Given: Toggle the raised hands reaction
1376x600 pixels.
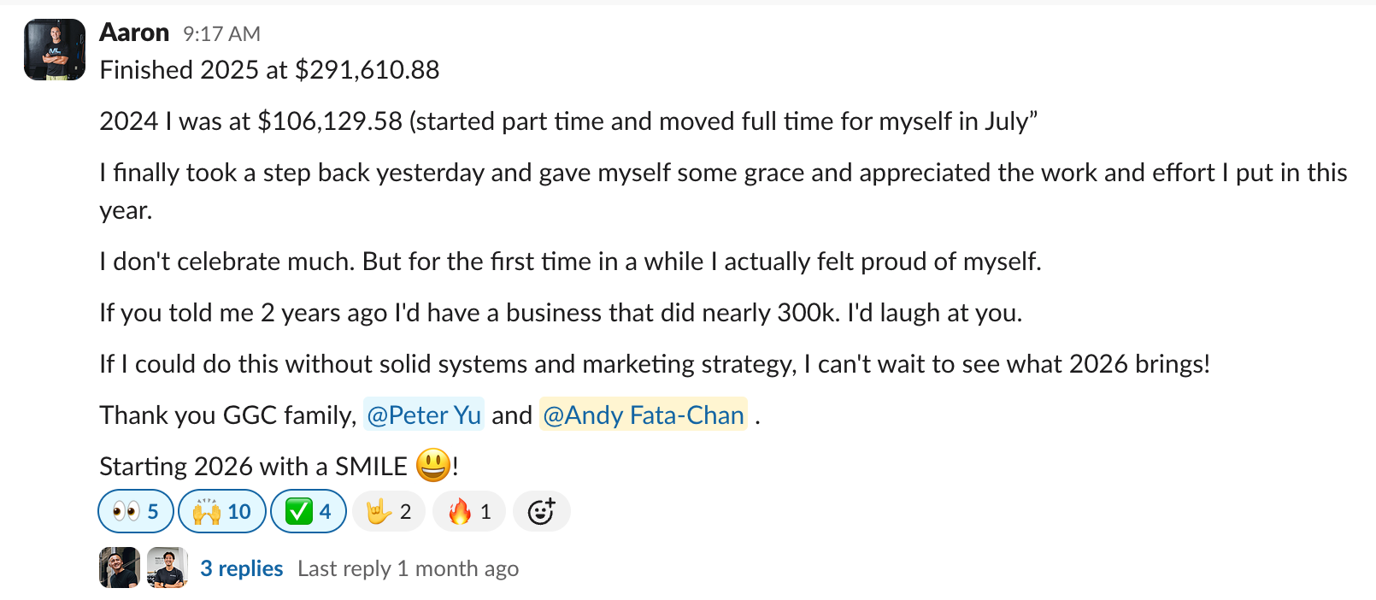Looking at the screenshot, I should pyautogui.click(x=221, y=511).
